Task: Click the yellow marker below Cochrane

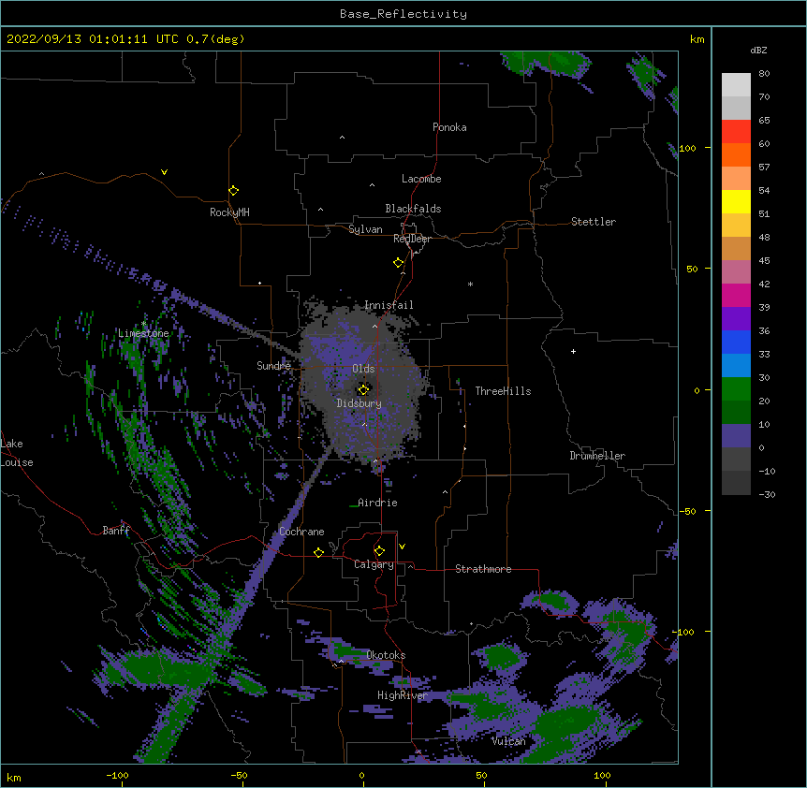Action: click(x=318, y=552)
